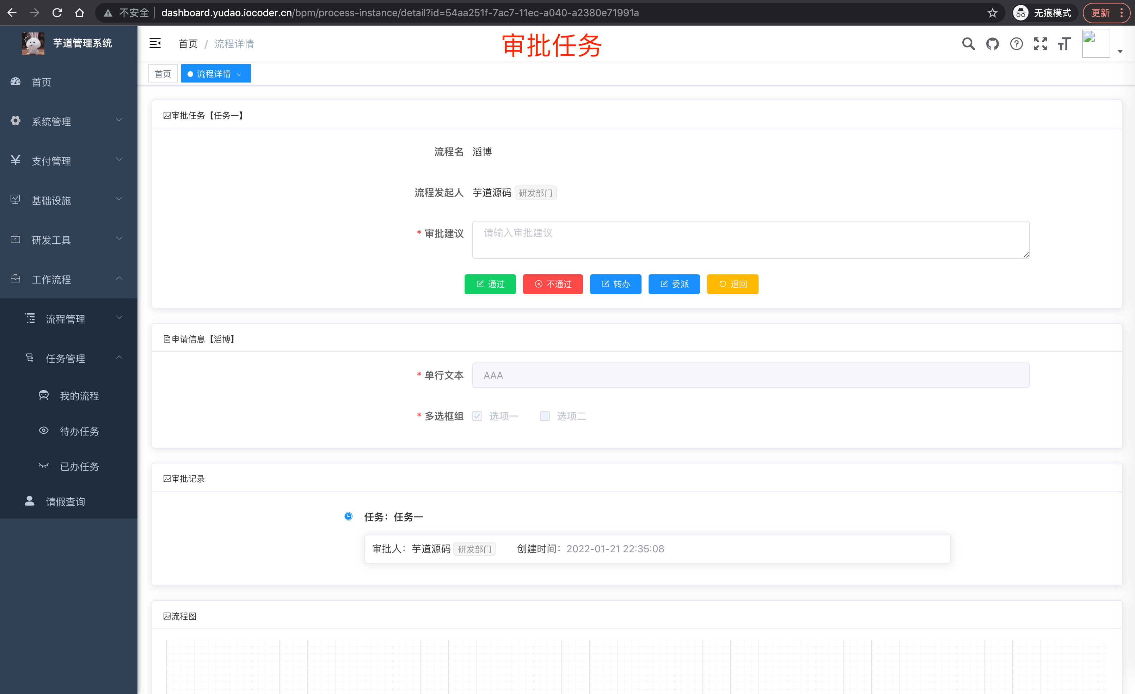Check the 选项二 checkbox

click(545, 416)
